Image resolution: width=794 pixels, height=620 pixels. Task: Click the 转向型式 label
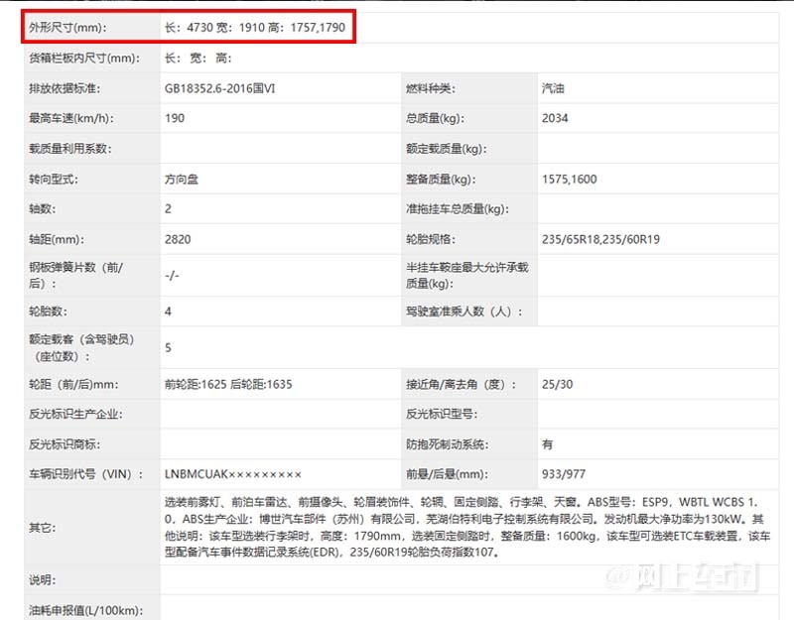pyautogui.click(x=54, y=180)
